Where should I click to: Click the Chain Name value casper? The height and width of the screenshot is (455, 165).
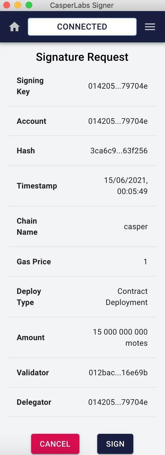click(136, 226)
